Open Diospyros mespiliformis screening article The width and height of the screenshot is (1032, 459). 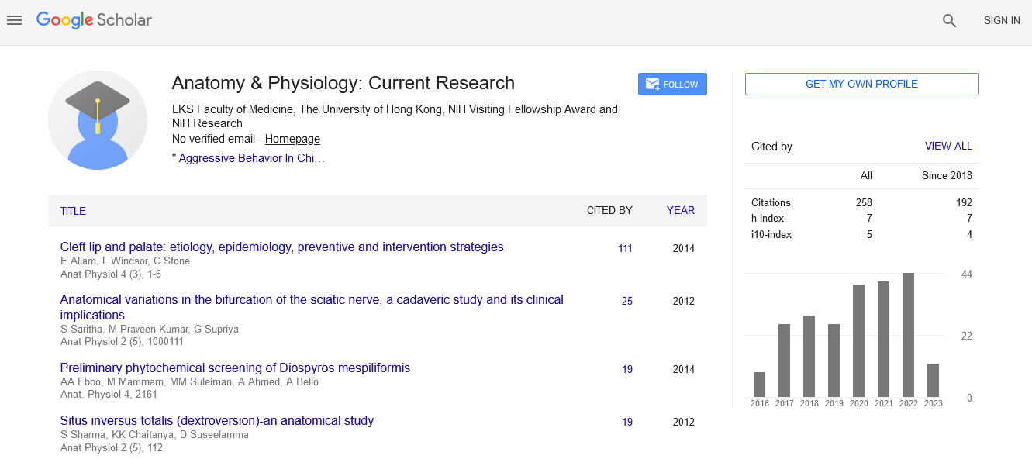(235, 368)
